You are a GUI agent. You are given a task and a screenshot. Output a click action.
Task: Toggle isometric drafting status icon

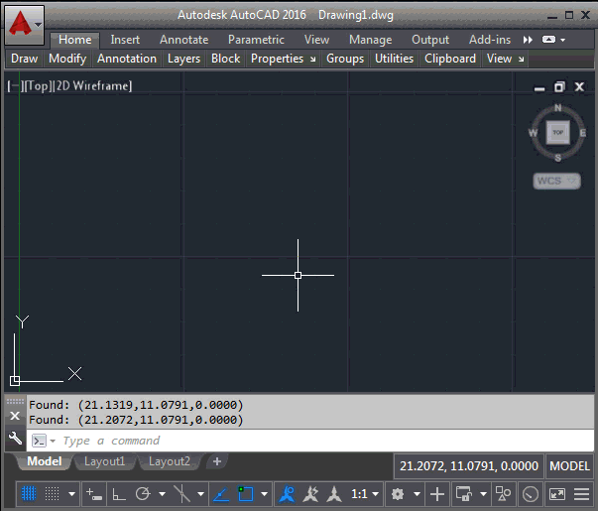[x=181, y=494]
